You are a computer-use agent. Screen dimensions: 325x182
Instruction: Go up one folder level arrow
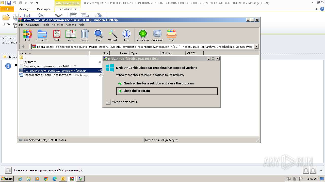click(23, 47)
